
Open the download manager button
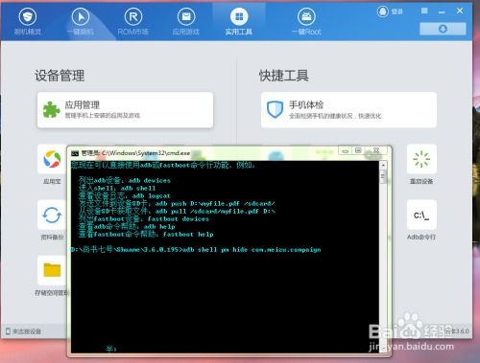coord(443,29)
